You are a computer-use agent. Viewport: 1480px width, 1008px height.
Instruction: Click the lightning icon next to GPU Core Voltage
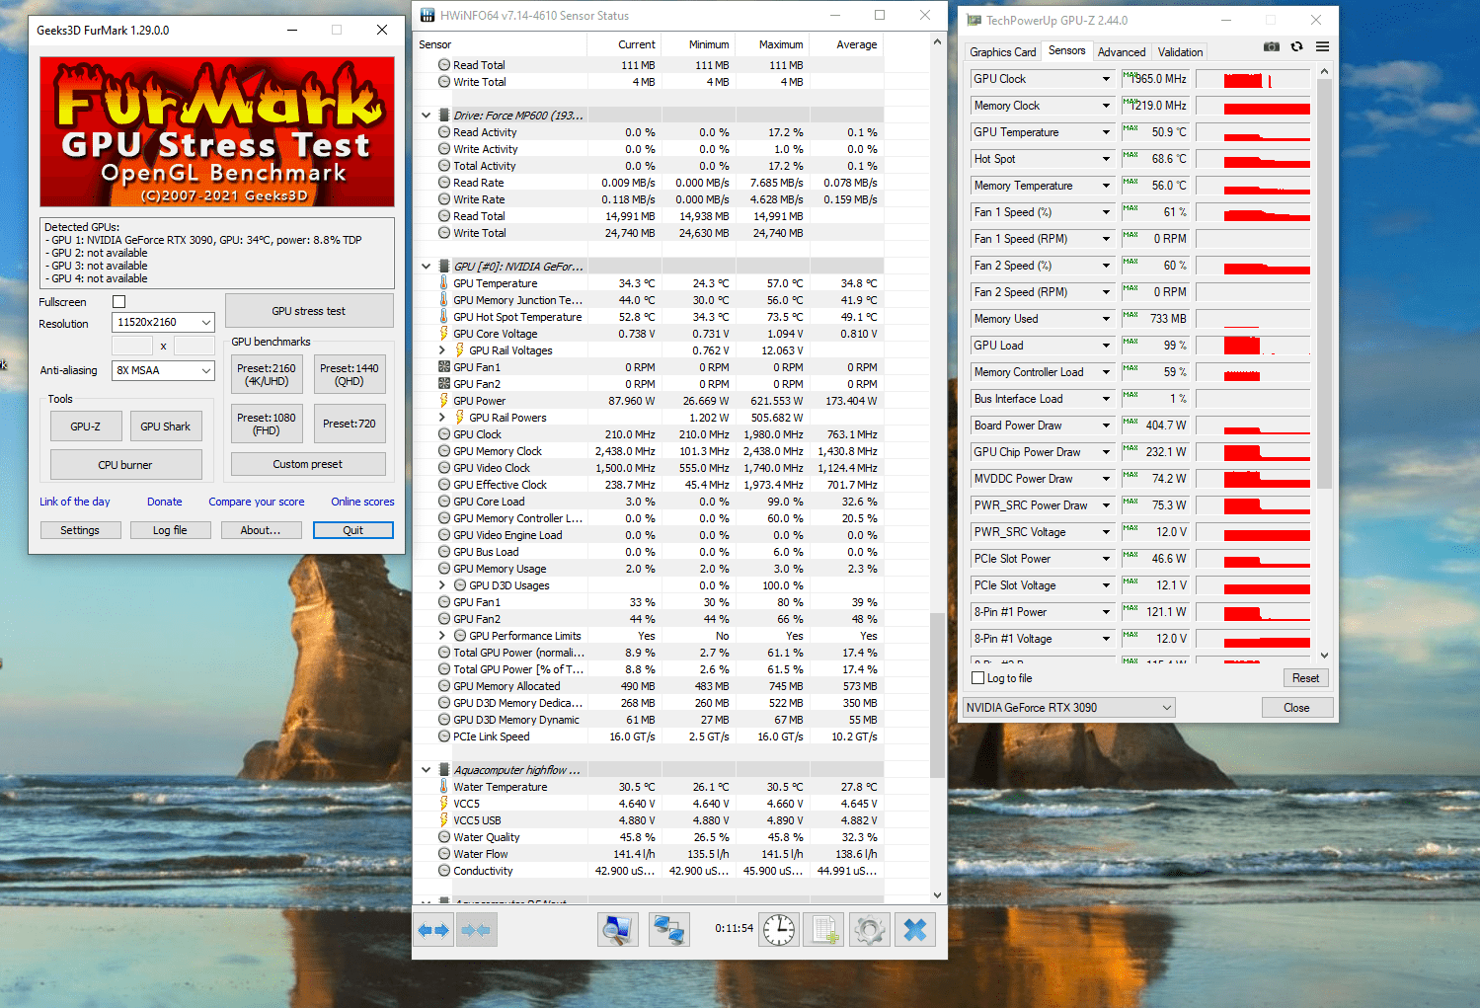(444, 334)
